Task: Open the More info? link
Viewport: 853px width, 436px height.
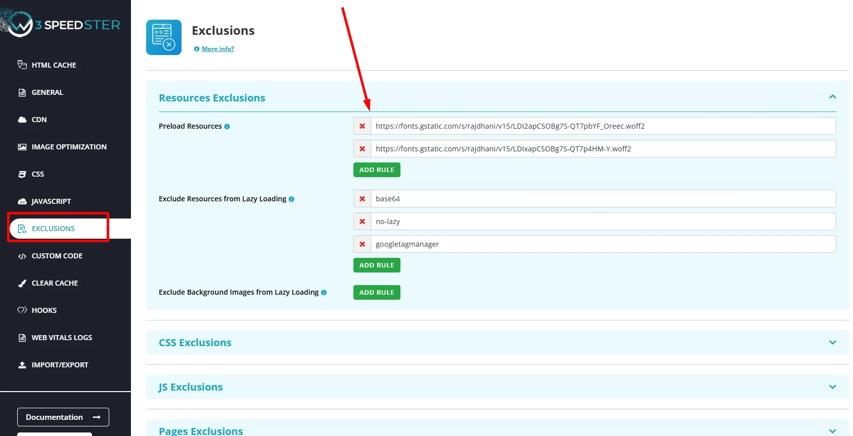Action: (217, 49)
